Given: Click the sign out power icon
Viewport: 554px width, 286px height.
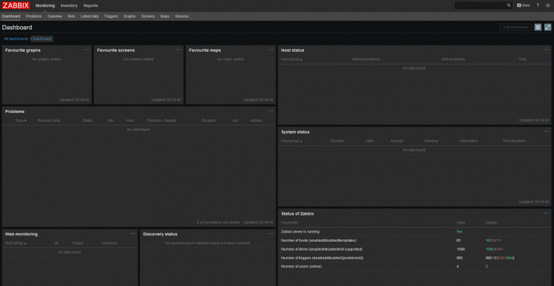Looking at the screenshot, I should tap(548, 5).
